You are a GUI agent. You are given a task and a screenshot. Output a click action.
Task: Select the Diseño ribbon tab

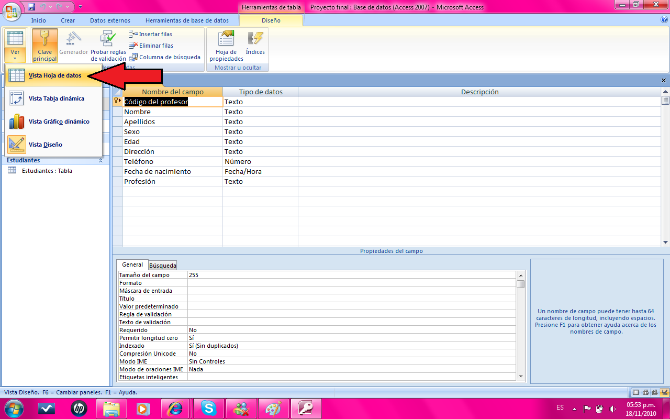[x=271, y=20]
